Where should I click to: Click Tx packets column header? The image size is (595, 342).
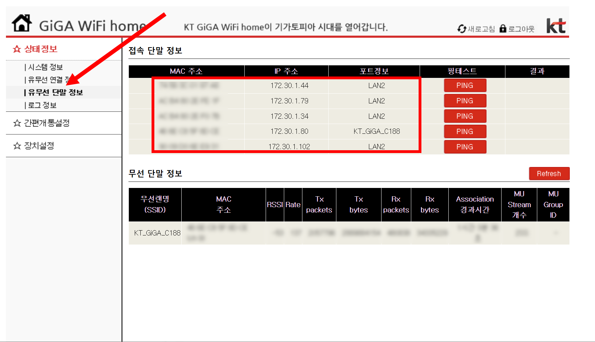[319, 204]
